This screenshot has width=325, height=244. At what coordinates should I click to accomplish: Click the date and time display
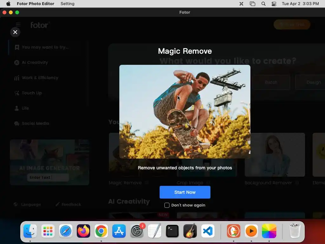pyautogui.click(x=300, y=4)
